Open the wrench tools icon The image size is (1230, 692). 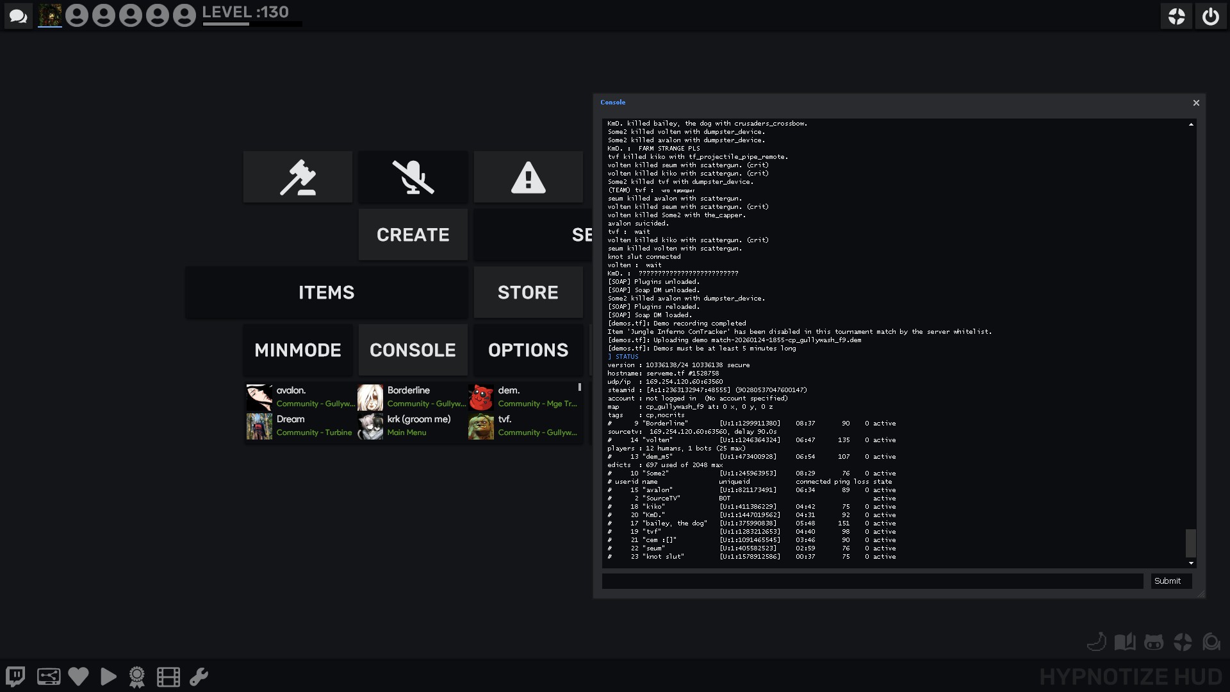point(199,677)
